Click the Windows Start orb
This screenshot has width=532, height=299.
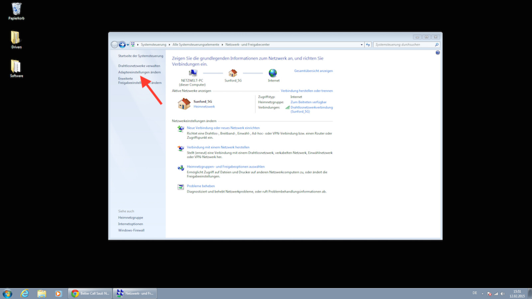tap(7, 293)
